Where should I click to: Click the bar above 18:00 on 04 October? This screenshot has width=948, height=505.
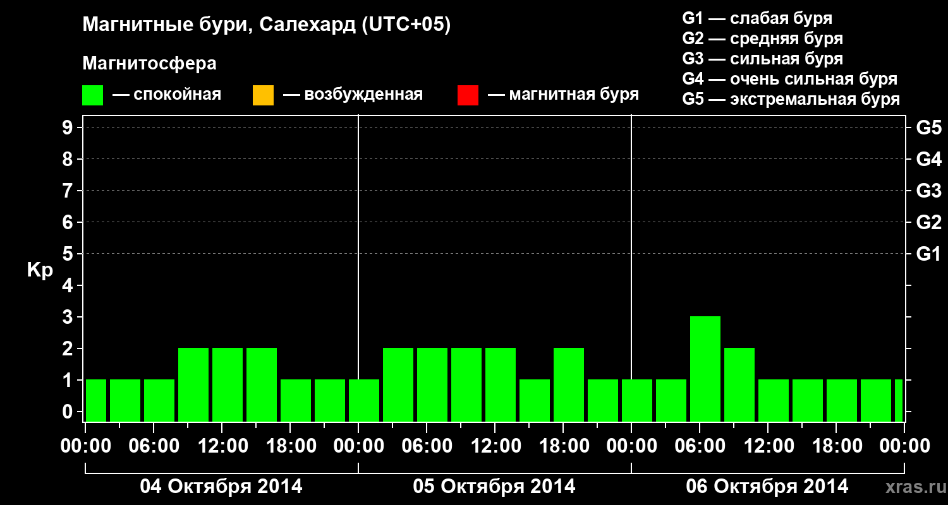coord(296,401)
